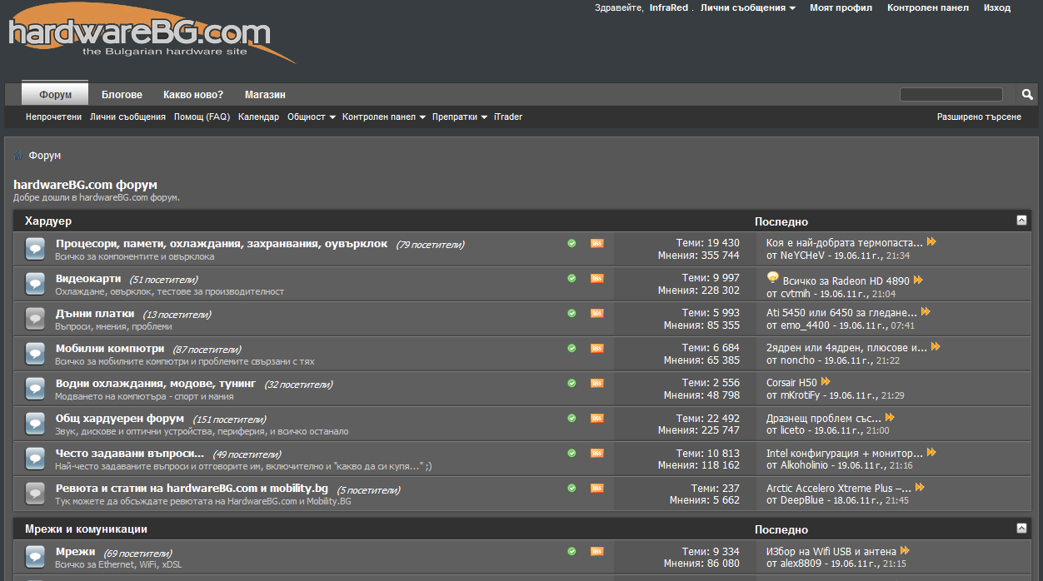This screenshot has width=1043, height=581.
Task: Click Разширено търсене link
Action: [979, 117]
